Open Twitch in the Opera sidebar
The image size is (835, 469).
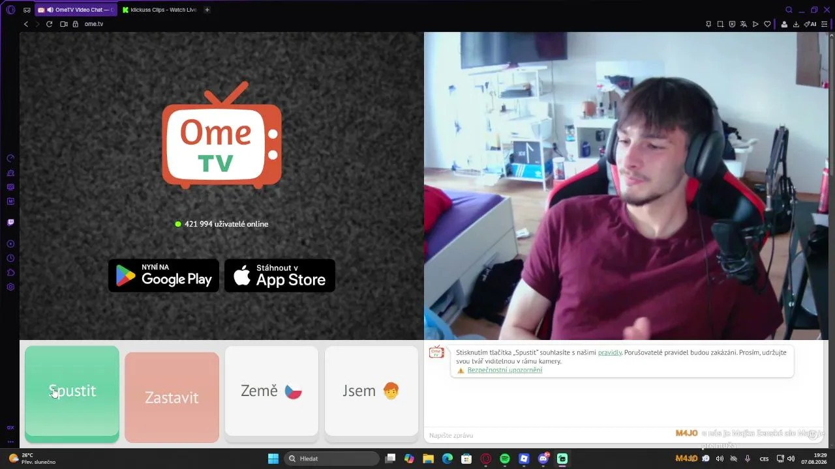(10, 222)
